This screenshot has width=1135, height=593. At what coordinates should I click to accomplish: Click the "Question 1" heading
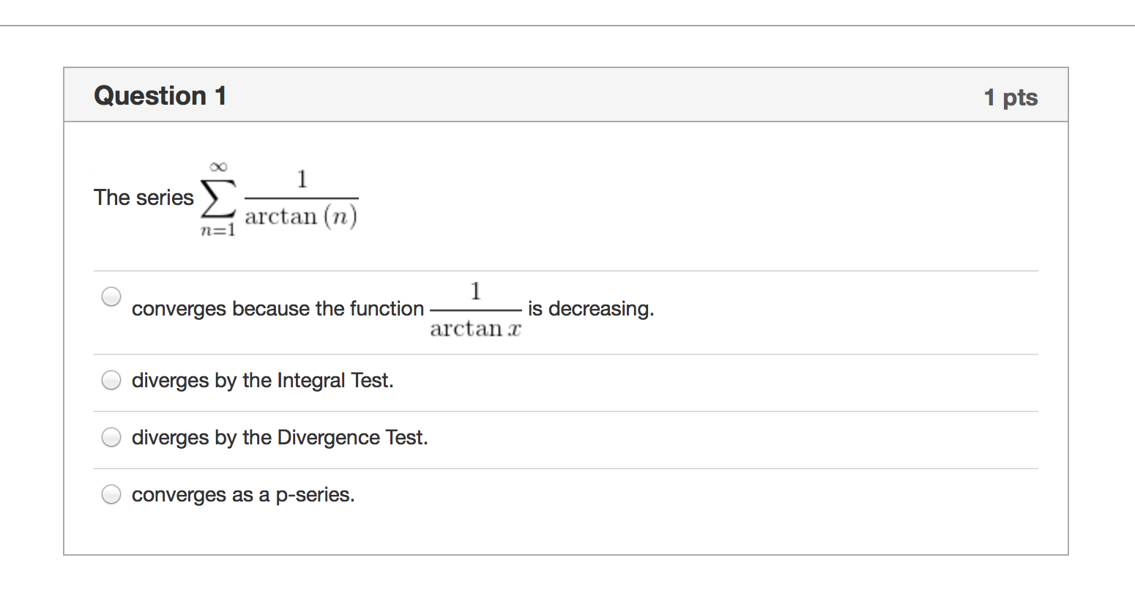point(160,96)
